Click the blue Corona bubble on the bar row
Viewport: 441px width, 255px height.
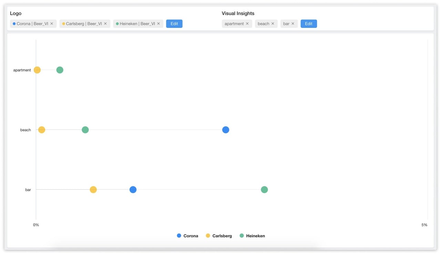[x=133, y=189]
